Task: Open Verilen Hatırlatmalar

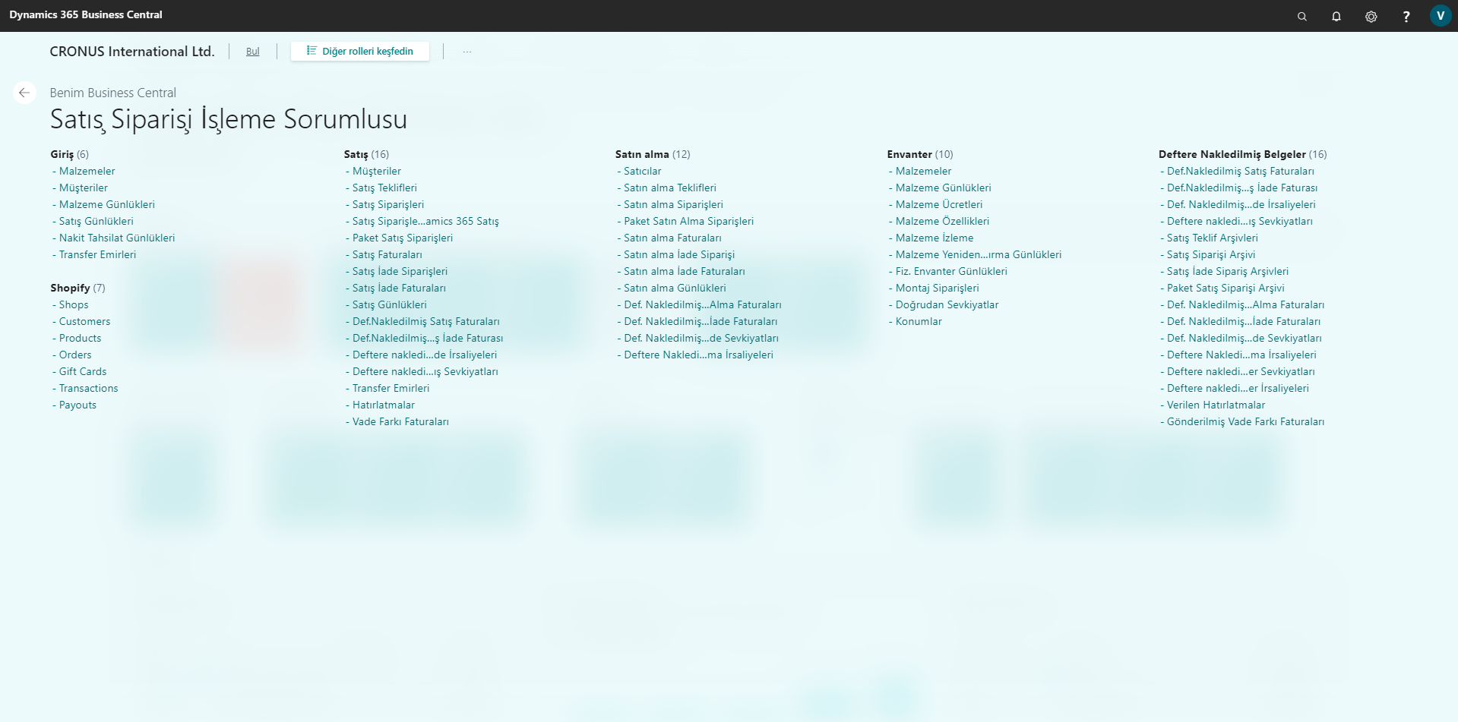Action: tap(1216, 405)
